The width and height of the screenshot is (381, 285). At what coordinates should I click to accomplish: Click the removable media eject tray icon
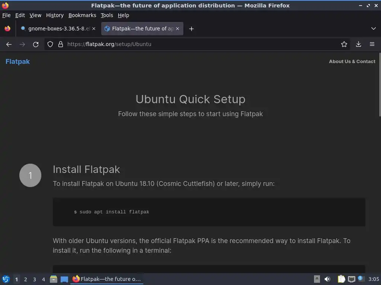(317, 279)
